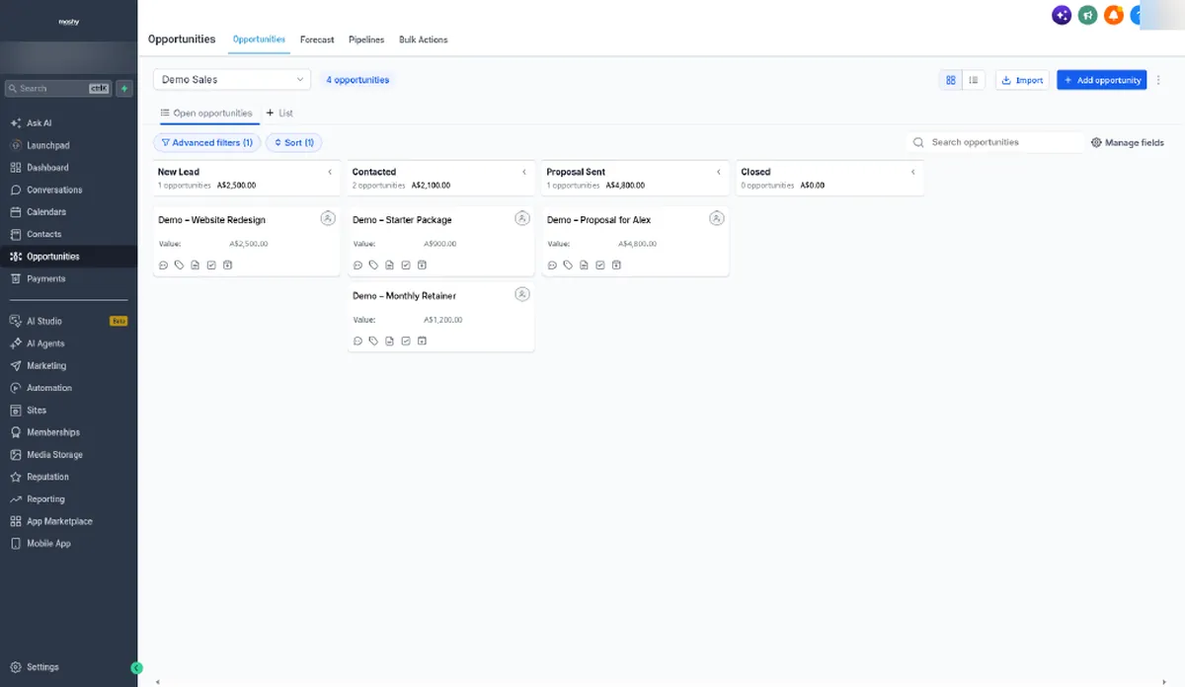Open notes icon on Demo – Monthly Retainer card

pos(389,341)
